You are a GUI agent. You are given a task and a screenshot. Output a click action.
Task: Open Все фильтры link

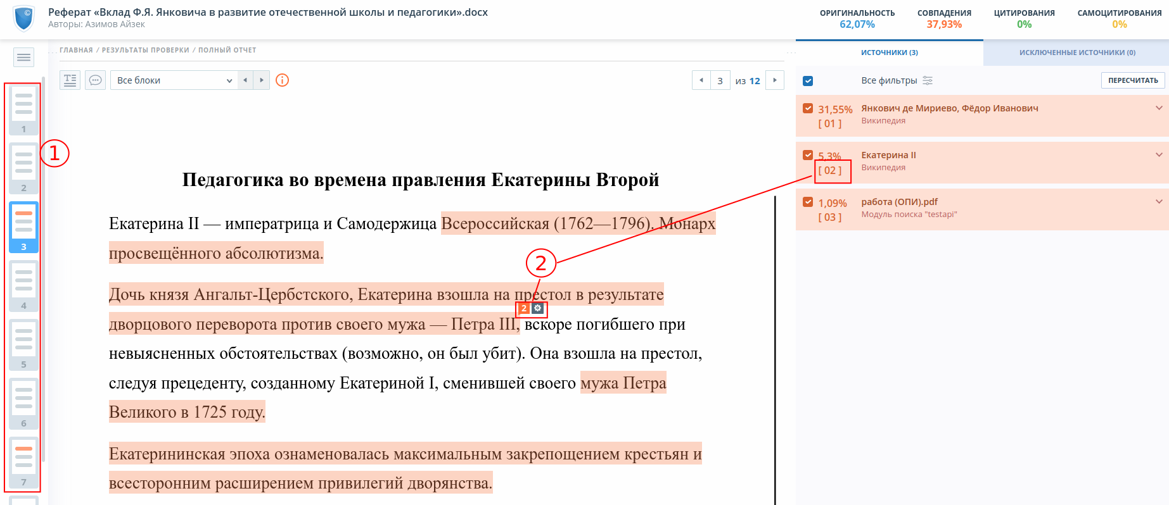pos(889,80)
